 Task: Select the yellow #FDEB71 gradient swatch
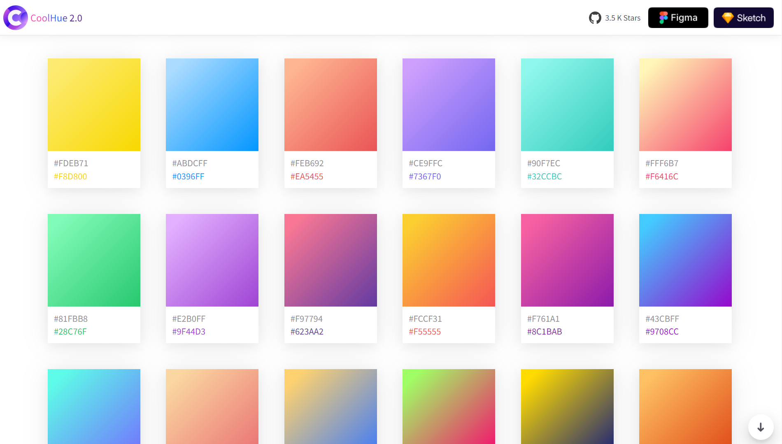[94, 105]
